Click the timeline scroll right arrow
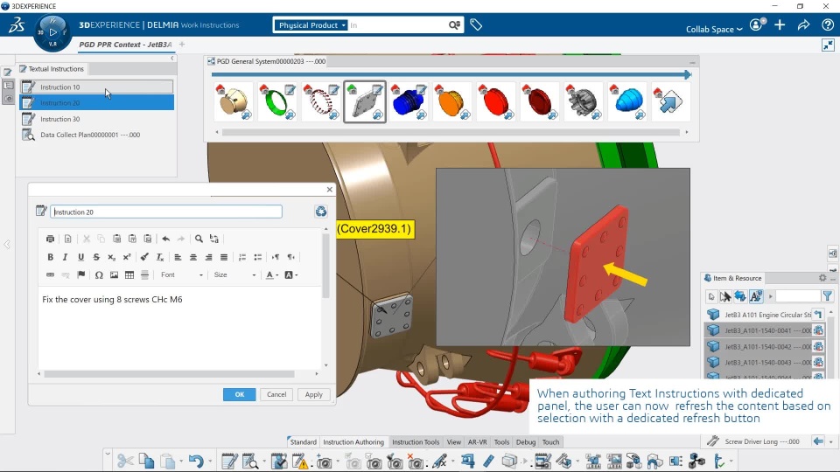 click(687, 132)
